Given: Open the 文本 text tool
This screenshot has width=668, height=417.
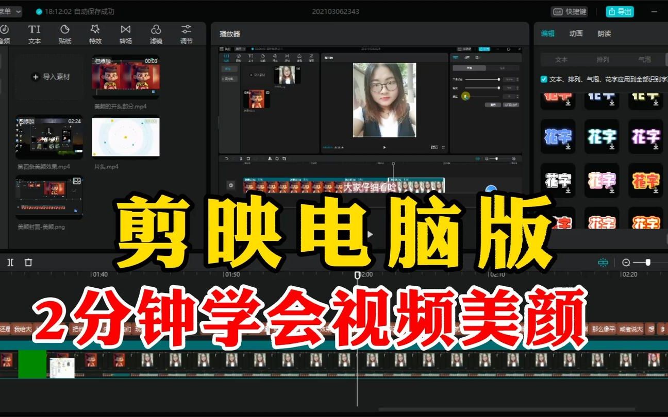Looking at the screenshot, I should point(34,34).
